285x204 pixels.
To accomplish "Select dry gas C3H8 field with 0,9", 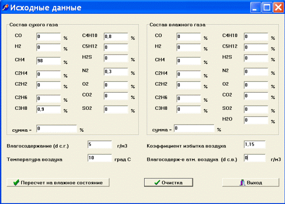I will [49, 109].
